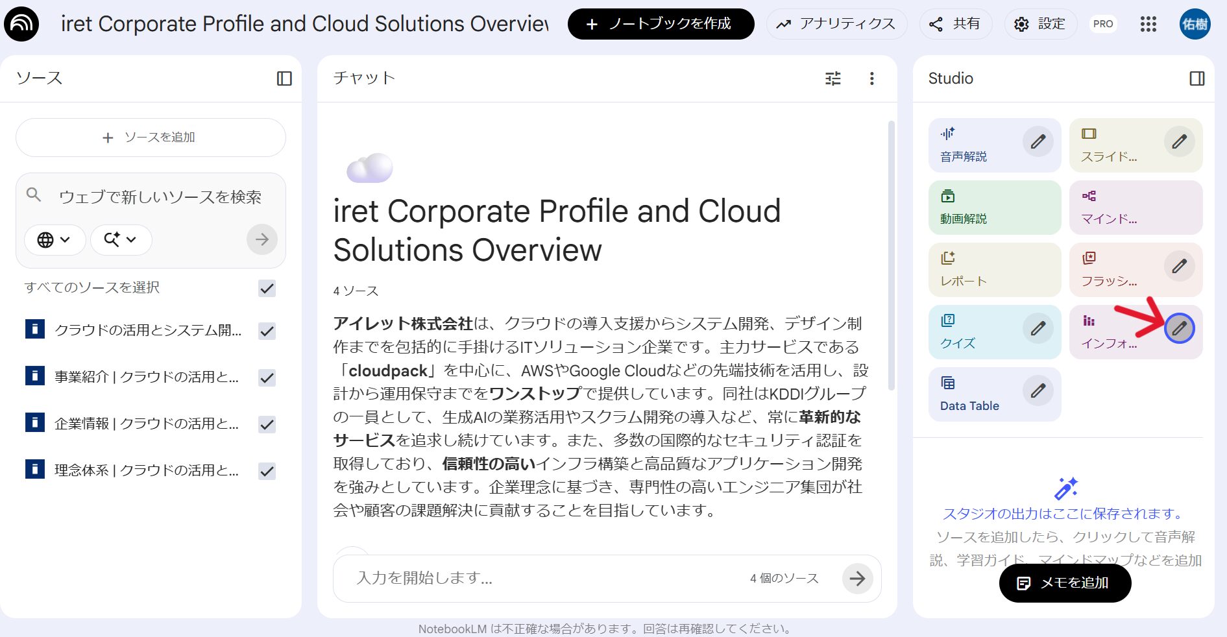
Task: Click the chat input field
Action: tap(545, 578)
